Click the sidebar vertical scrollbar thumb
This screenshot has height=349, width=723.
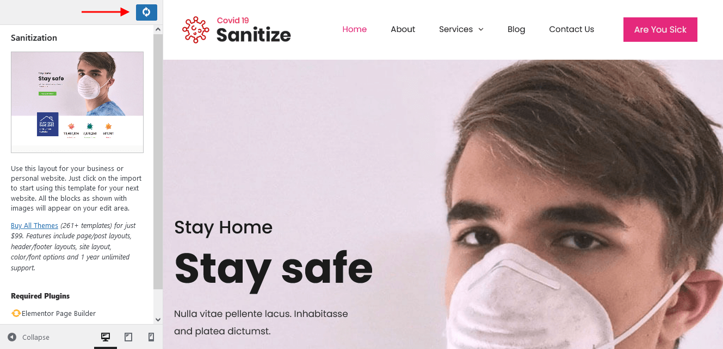tap(158, 162)
